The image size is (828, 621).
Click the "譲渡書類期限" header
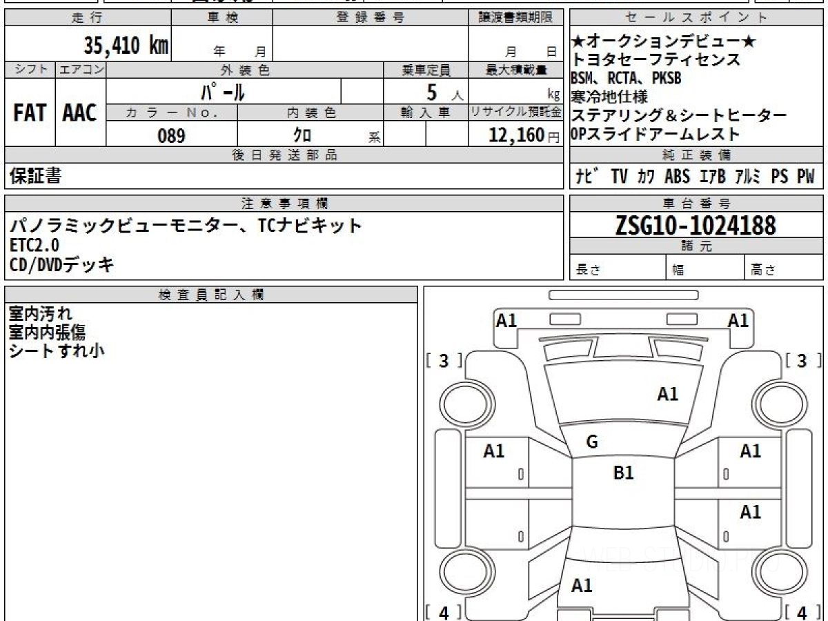pos(516,18)
